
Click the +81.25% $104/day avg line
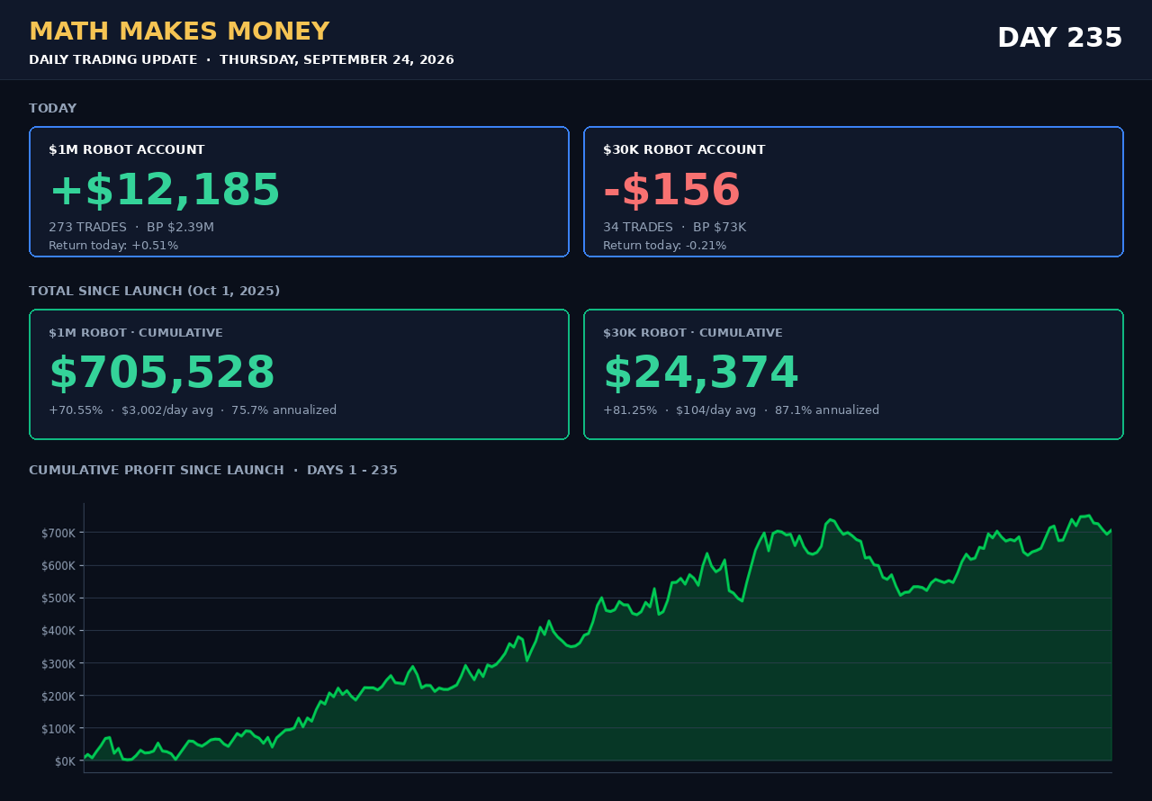(x=741, y=410)
